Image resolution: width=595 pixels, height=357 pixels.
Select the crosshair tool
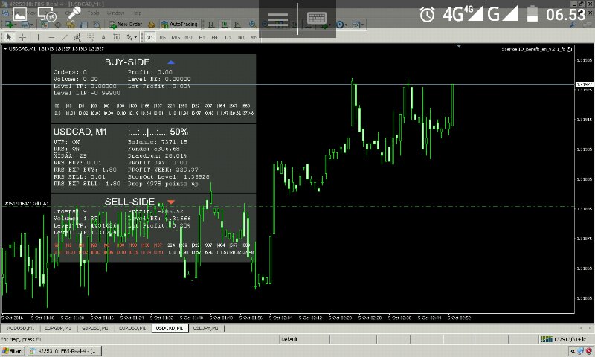pyautogui.click(x=23, y=36)
